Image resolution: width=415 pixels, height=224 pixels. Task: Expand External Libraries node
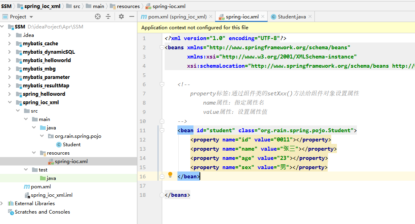pos(2,203)
